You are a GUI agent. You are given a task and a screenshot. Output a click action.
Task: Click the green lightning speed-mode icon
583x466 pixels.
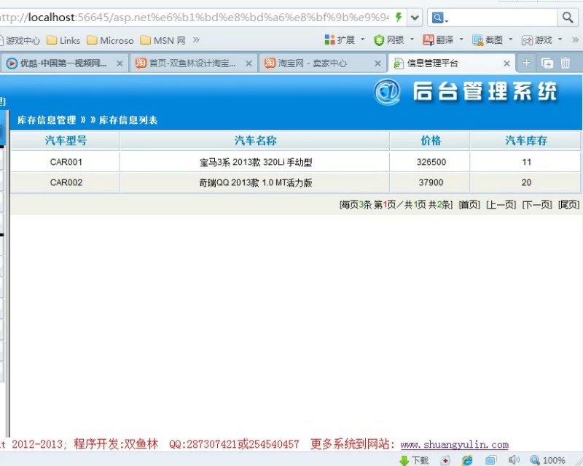(x=399, y=17)
